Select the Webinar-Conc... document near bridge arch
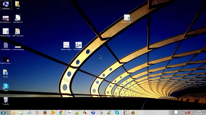Screen dimensions: 206x115 tap(127, 19)
